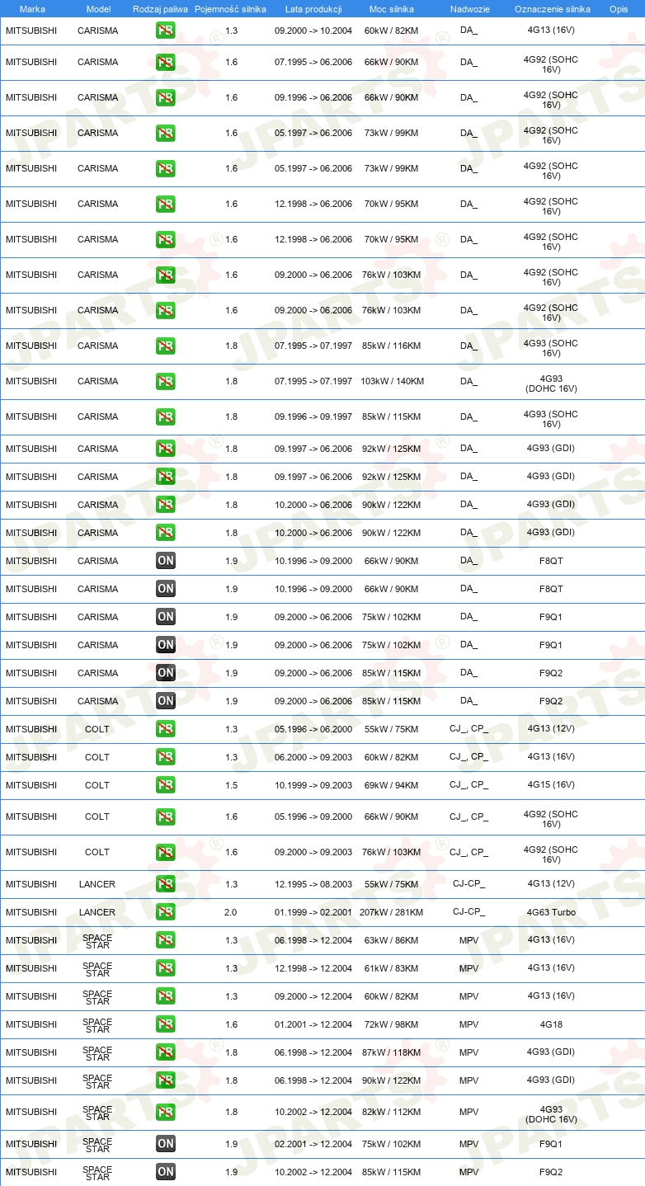The width and height of the screenshot is (645, 1186).
Task: Select CJ-CP_ body cell in Lancer 1.3 row
Action: 468,884
